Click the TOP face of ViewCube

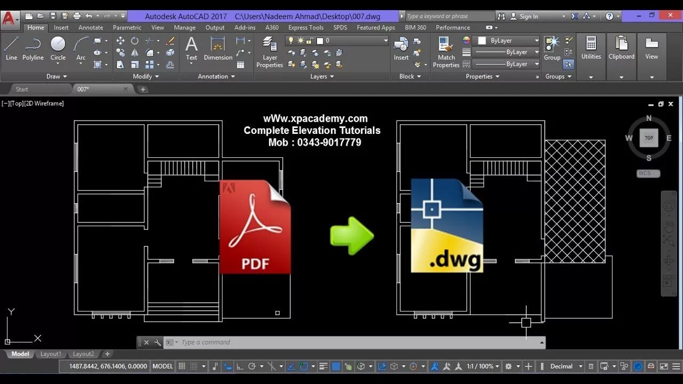point(649,138)
